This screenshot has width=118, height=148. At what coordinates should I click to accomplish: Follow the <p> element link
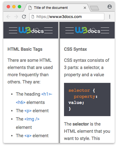click(28, 111)
